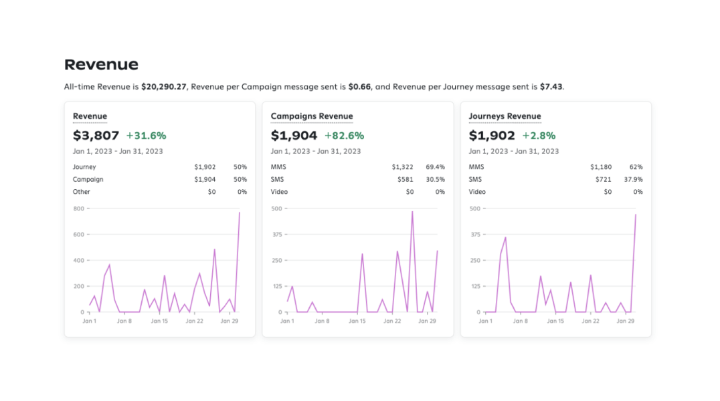Select the Journey row in Revenue breakdown
This screenshot has height=401, width=720.
click(x=161, y=166)
